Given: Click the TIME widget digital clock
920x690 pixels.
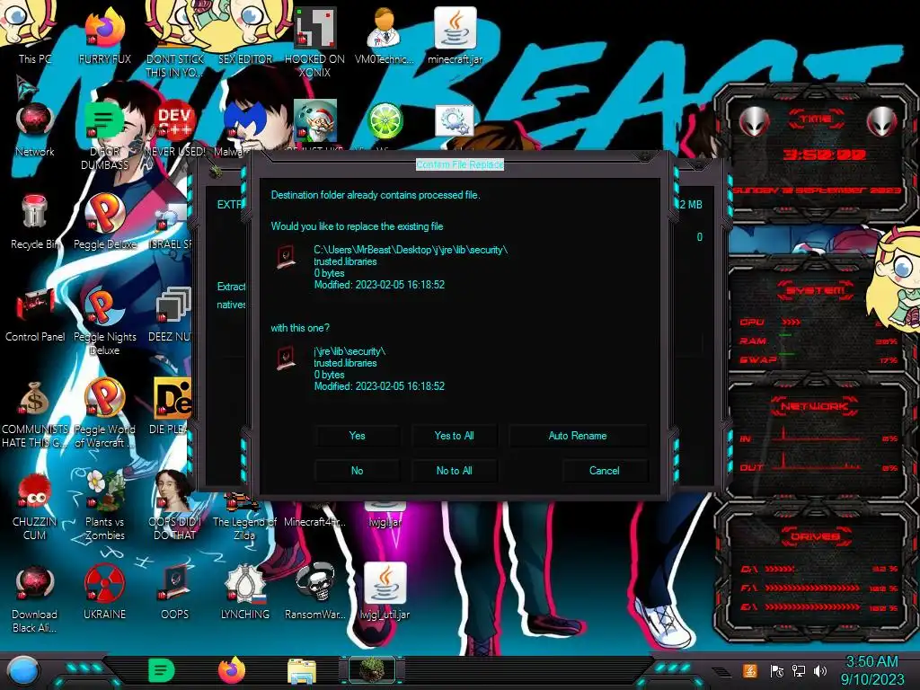Looking at the screenshot, I should (x=825, y=155).
